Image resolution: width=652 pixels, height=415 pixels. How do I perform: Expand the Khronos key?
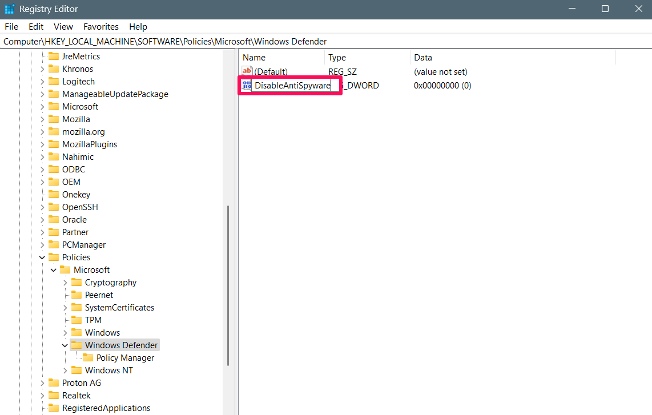tap(42, 69)
